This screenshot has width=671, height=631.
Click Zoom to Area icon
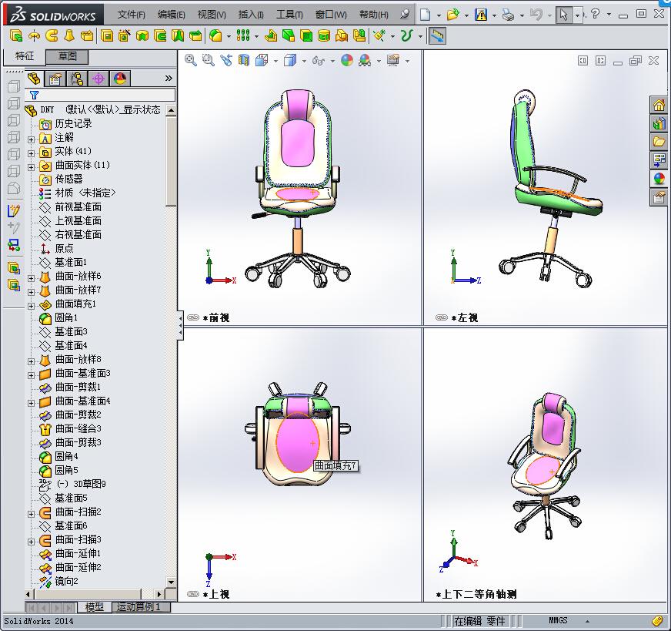point(209,60)
